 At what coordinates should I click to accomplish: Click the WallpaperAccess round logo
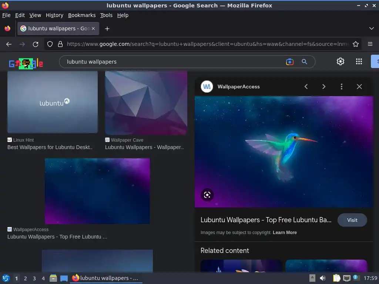(207, 87)
